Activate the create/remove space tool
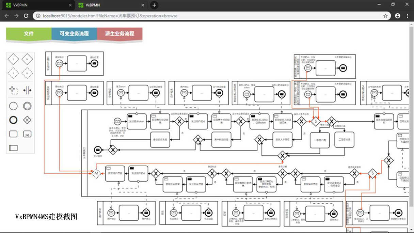This screenshot has height=233, width=414. coord(27,90)
